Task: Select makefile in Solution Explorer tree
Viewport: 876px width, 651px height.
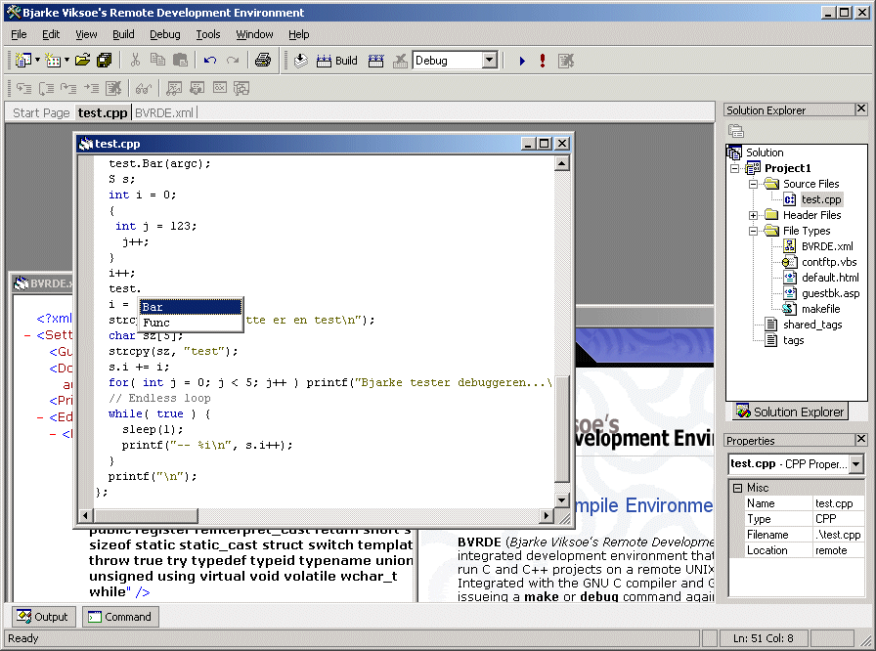Action: pyautogui.click(x=820, y=309)
